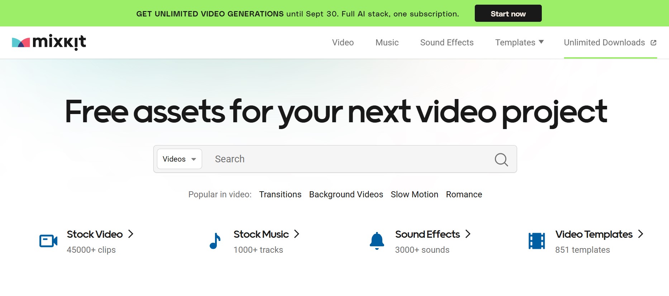
Task: Click the blue music note icon
Action: click(x=215, y=241)
